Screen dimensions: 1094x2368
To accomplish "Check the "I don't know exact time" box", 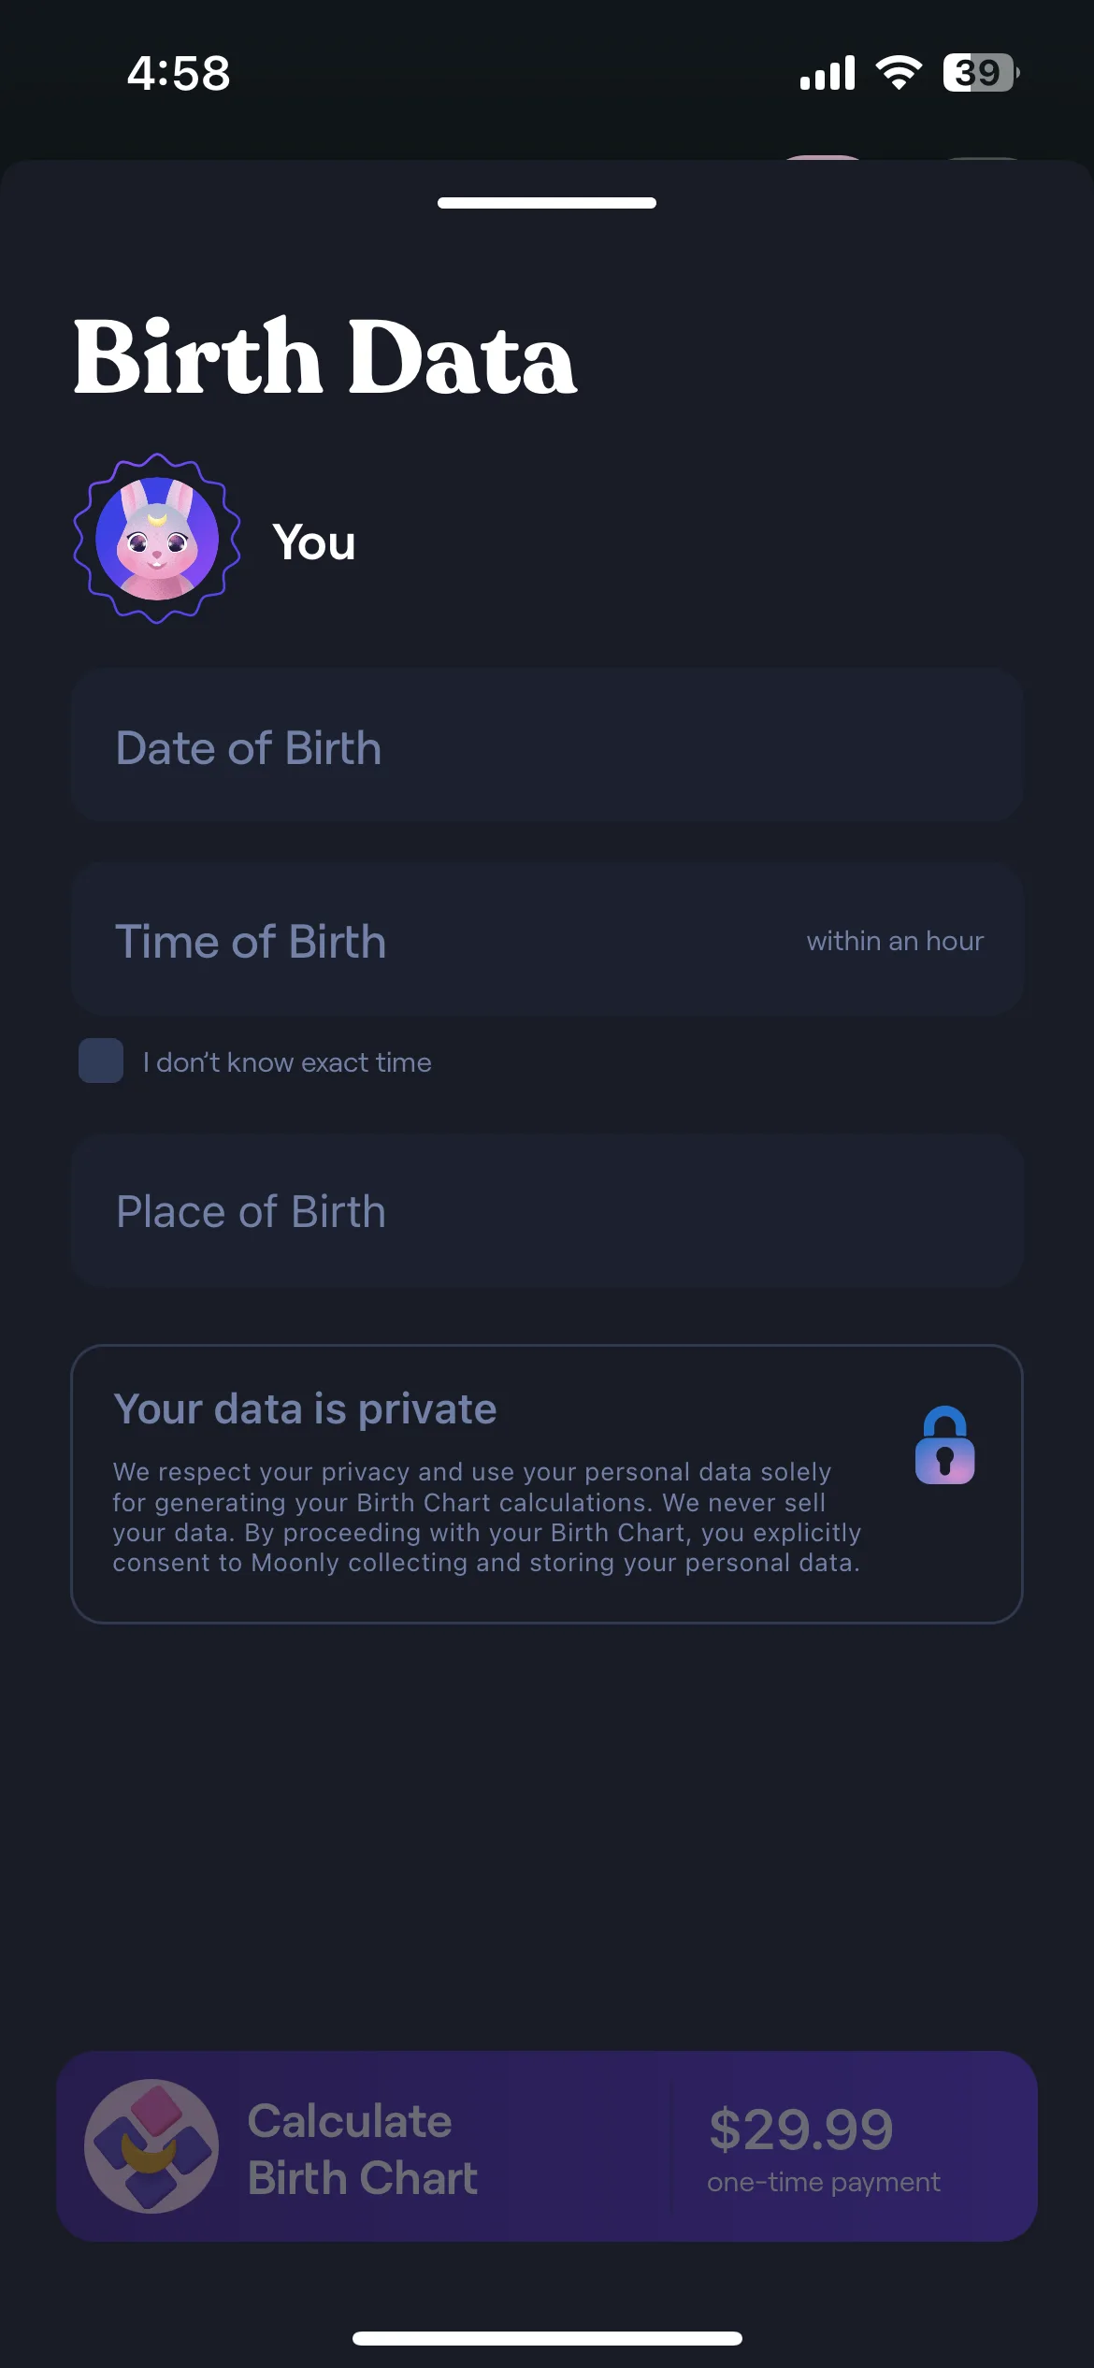I will [101, 1061].
